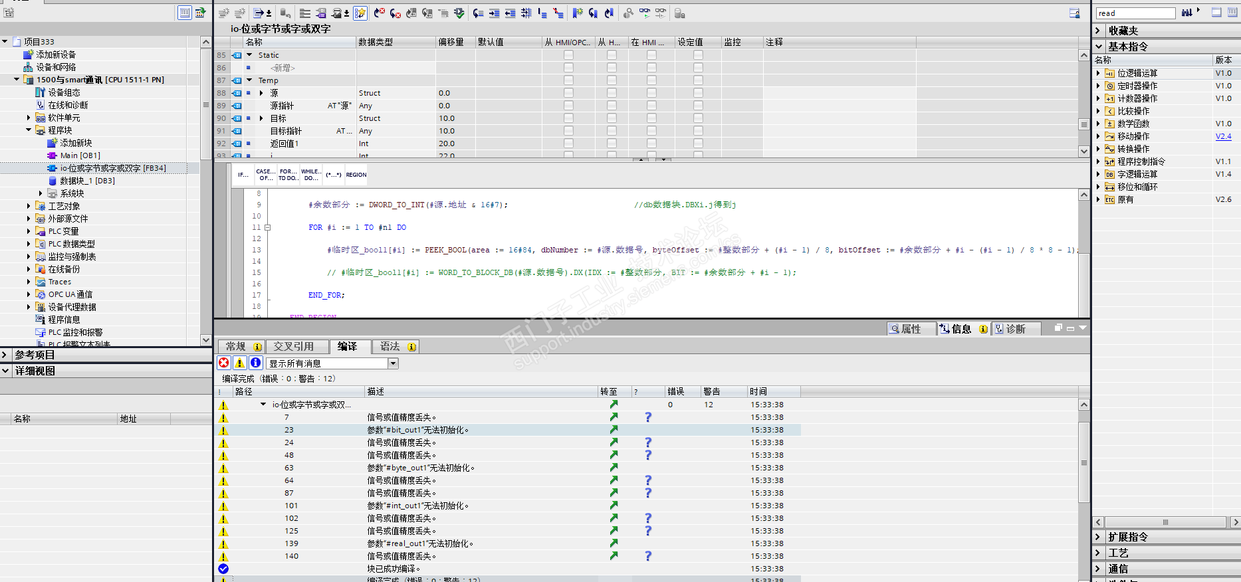Toggle HMI writable checkbox for Static row
The width and height of the screenshot is (1241, 582).
point(612,55)
